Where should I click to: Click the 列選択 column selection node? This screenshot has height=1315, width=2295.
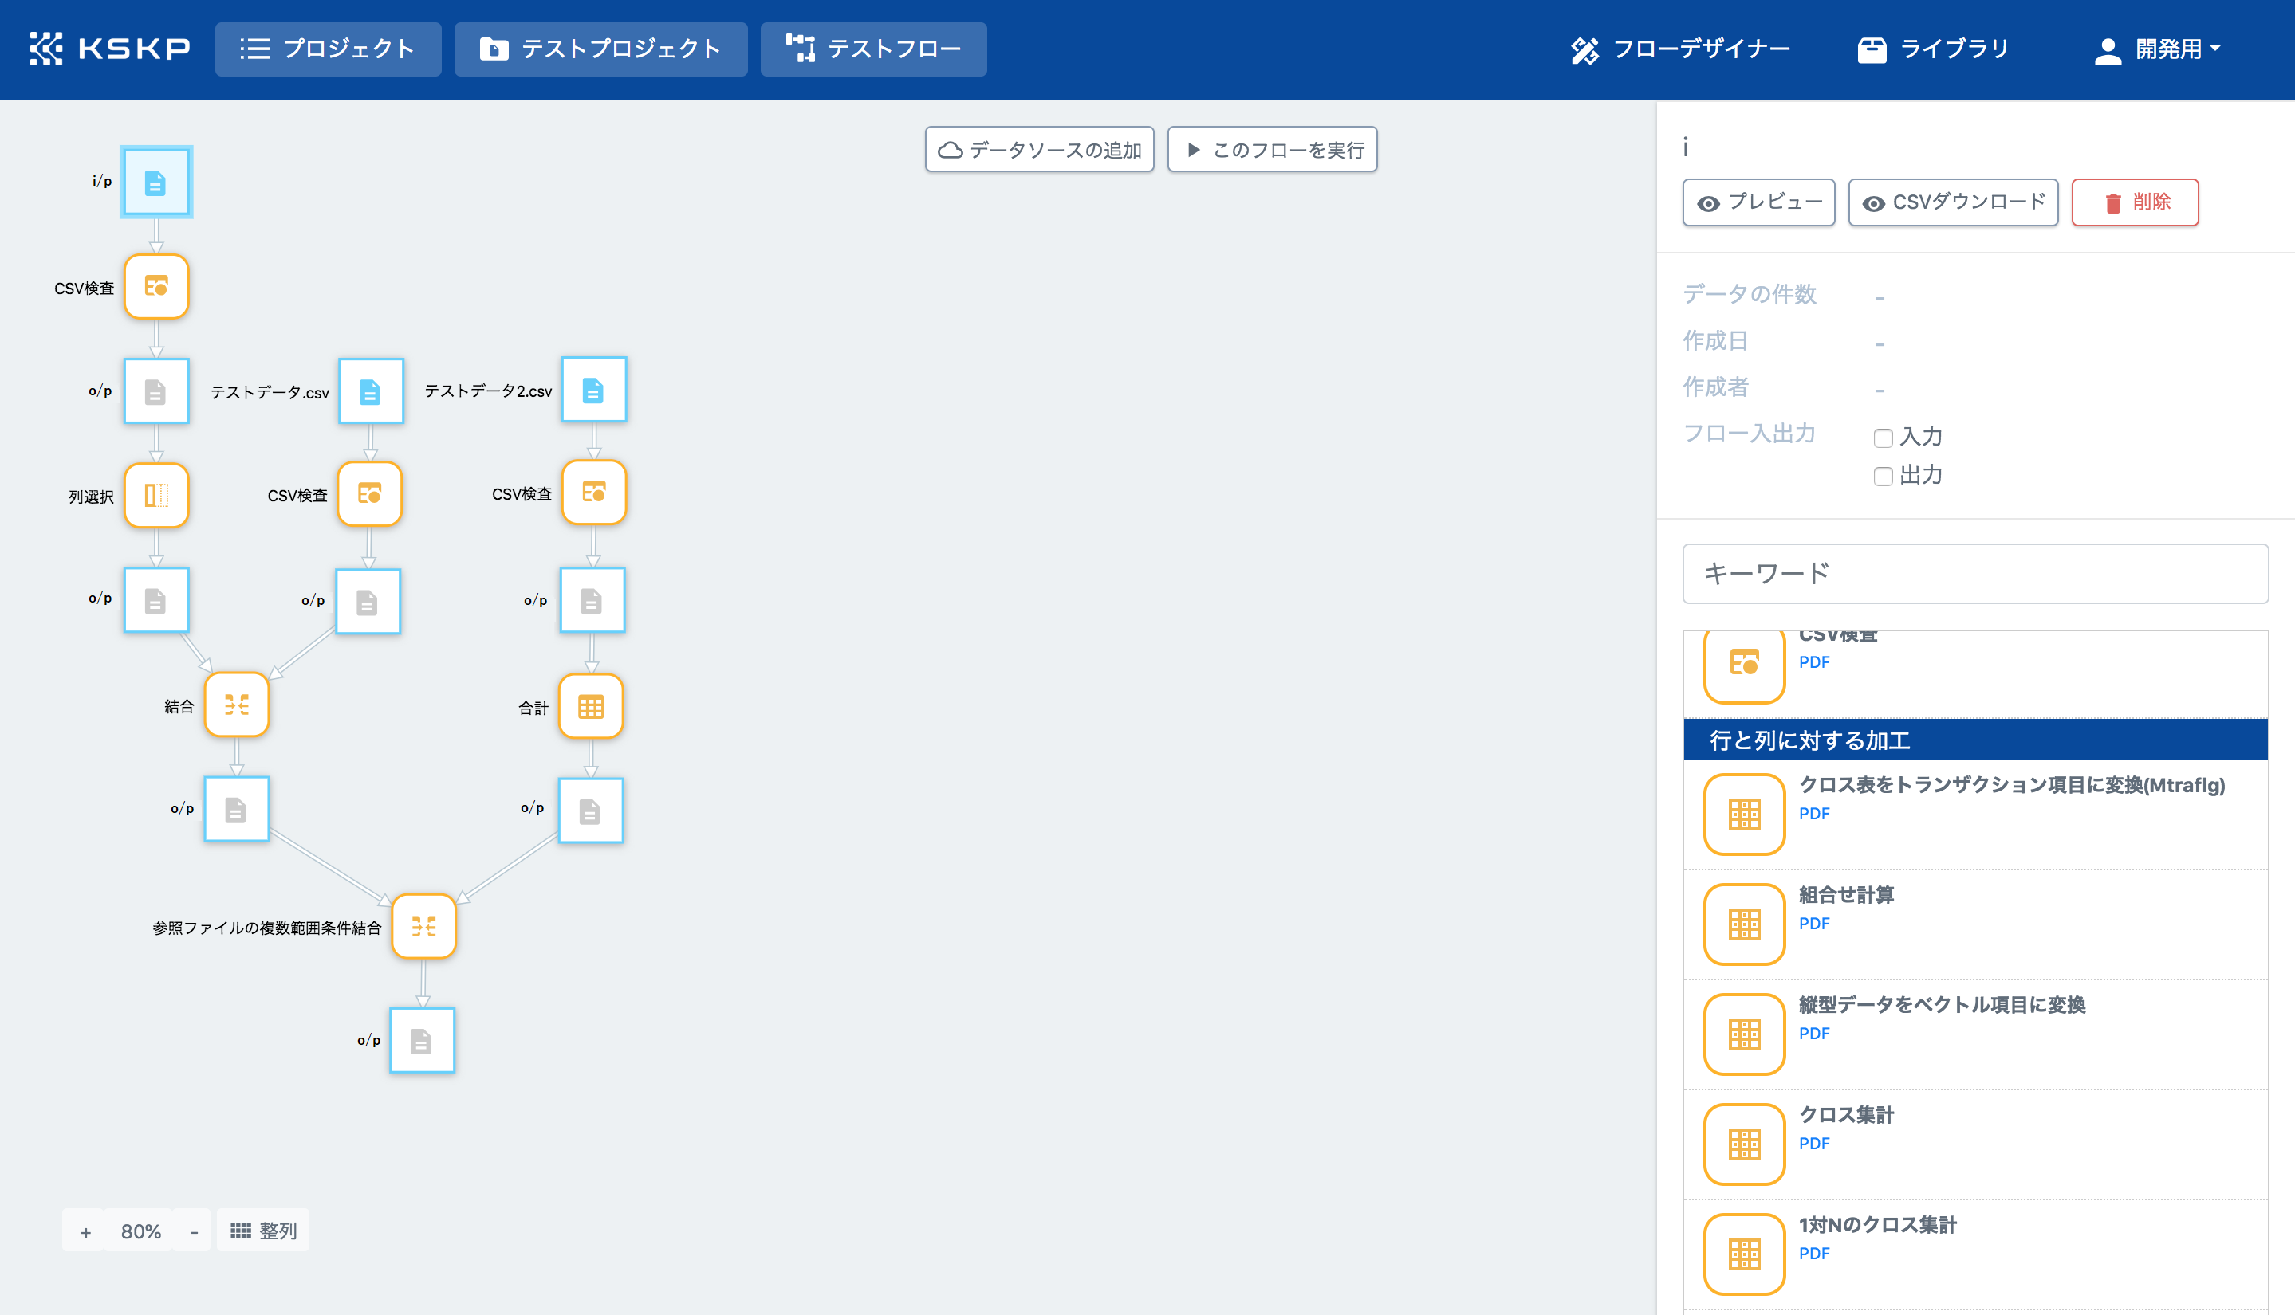click(x=156, y=495)
